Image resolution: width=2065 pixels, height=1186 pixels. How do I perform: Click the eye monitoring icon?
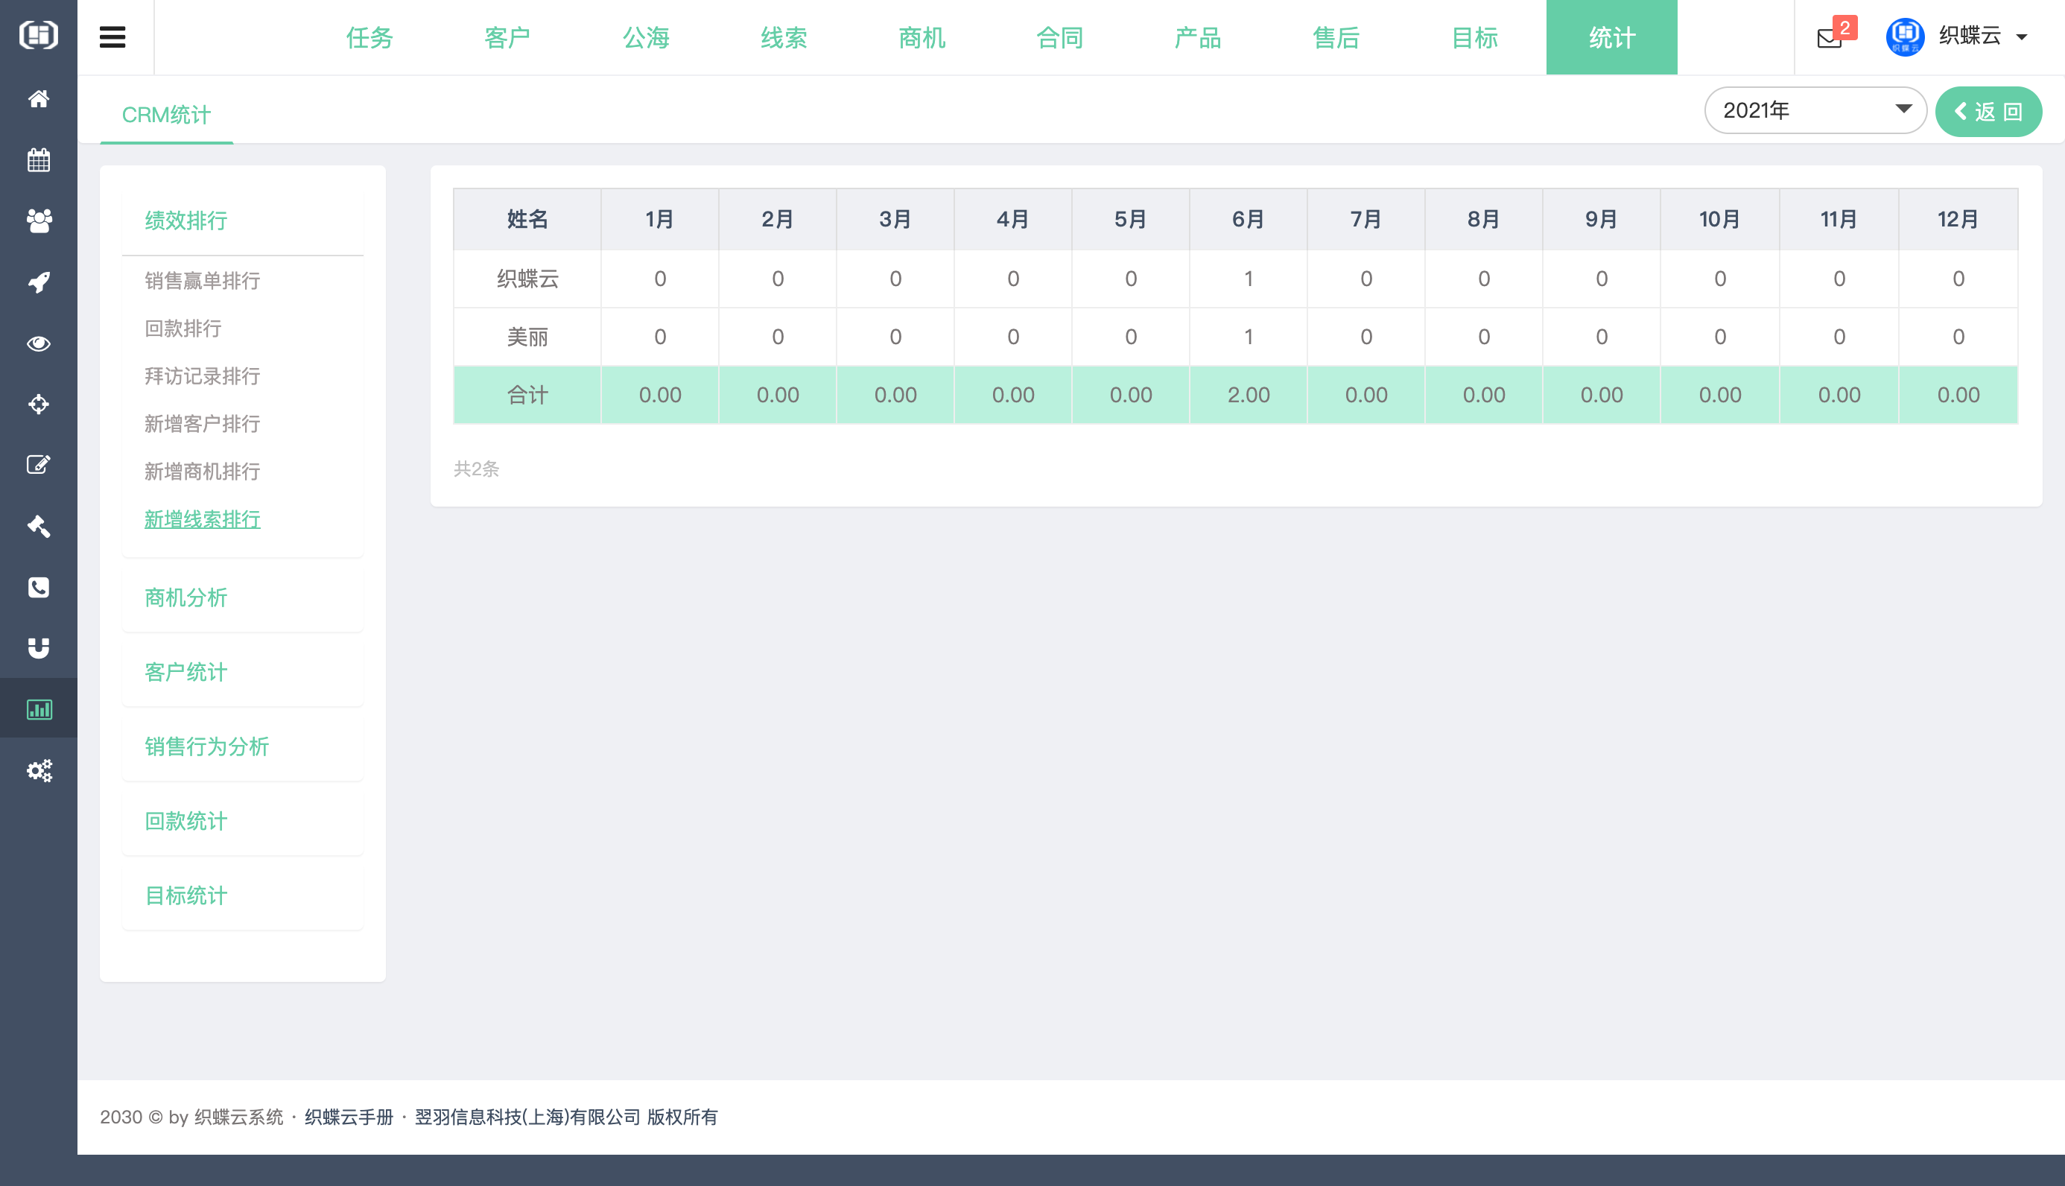[x=38, y=343]
